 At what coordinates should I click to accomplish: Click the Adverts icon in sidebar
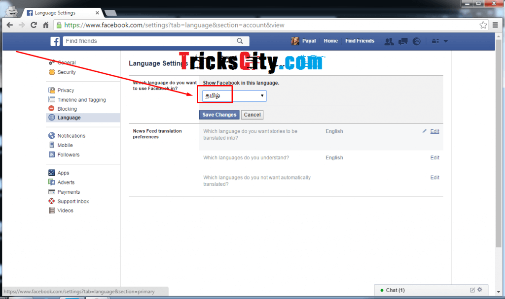click(x=51, y=182)
